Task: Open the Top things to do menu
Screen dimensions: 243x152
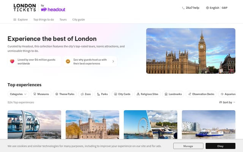Action: [44, 19]
